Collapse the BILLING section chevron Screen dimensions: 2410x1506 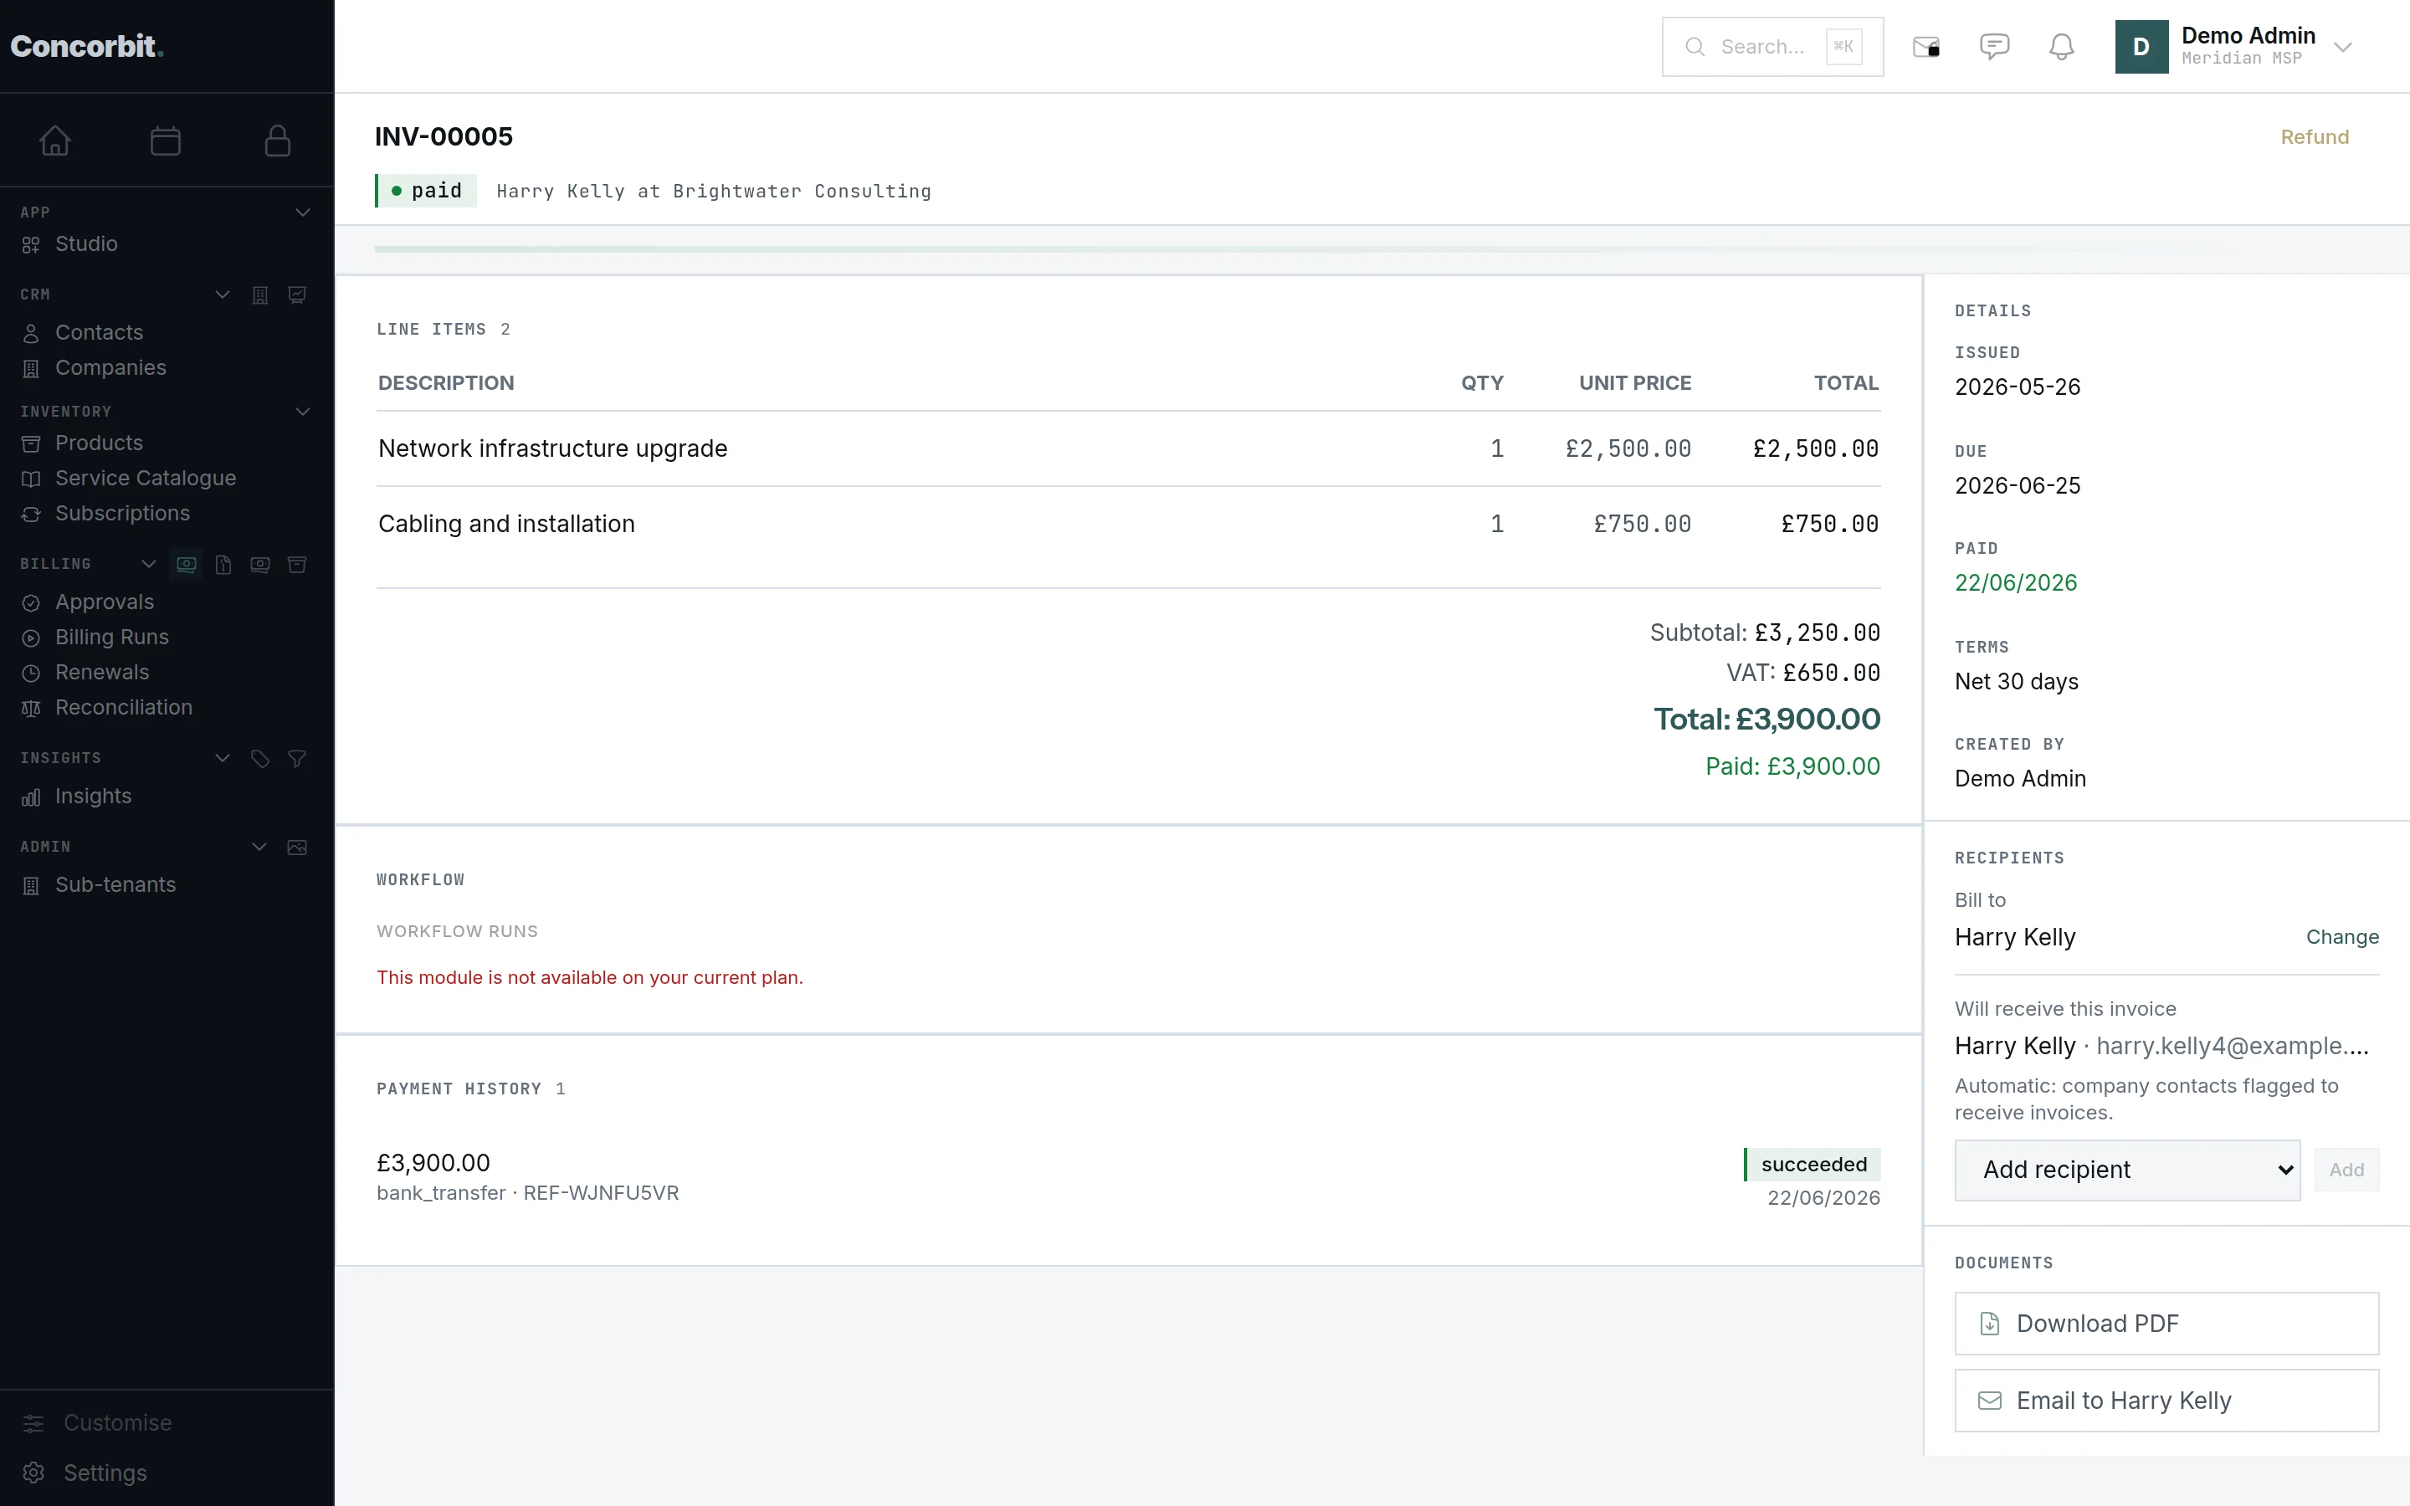click(148, 564)
